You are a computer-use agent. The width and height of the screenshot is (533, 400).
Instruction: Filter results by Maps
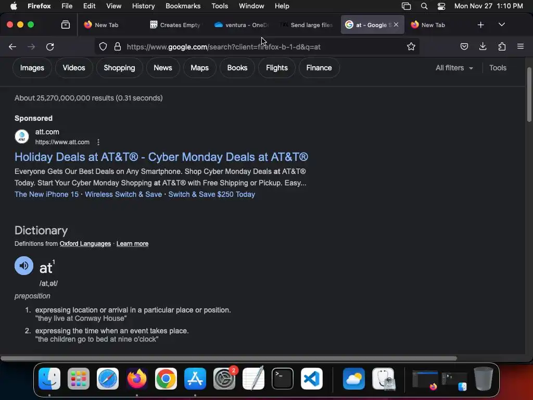pyautogui.click(x=199, y=68)
